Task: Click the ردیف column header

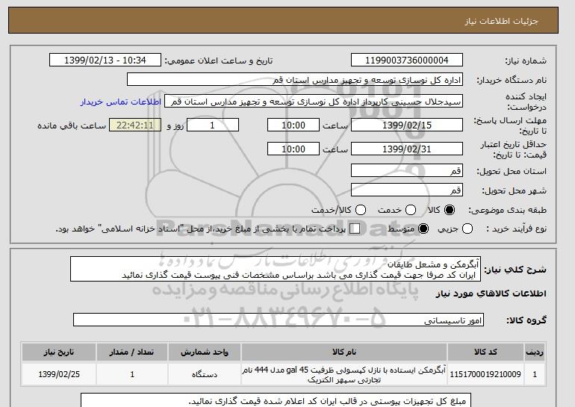Action: [x=535, y=352]
